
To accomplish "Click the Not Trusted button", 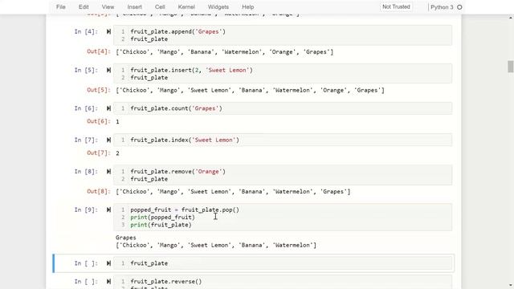I will (x=396, y=7).
